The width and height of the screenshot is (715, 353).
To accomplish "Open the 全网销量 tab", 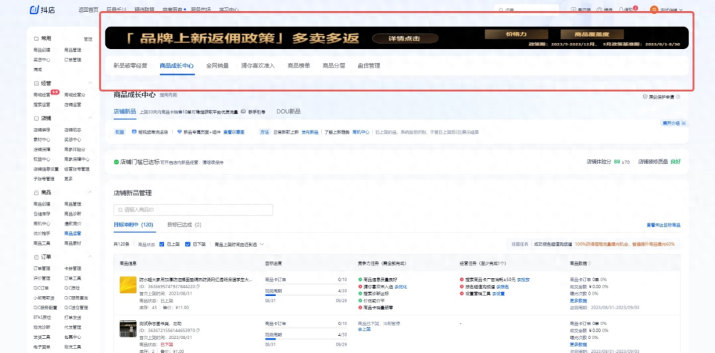I will point(218,66).
